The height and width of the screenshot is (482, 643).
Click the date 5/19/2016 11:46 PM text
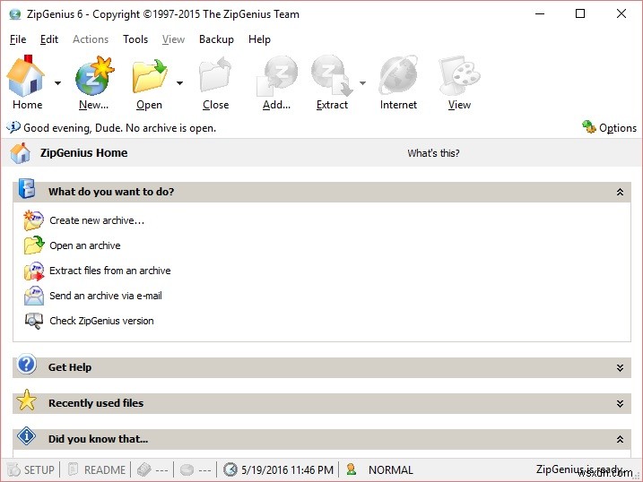pos(287,469)
